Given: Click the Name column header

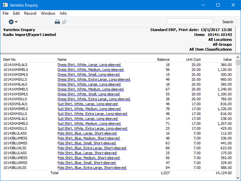Looking at the screenshot, I should pos(62,60).
